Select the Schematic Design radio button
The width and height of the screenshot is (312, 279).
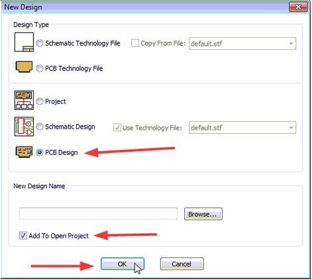pos(40,127)
